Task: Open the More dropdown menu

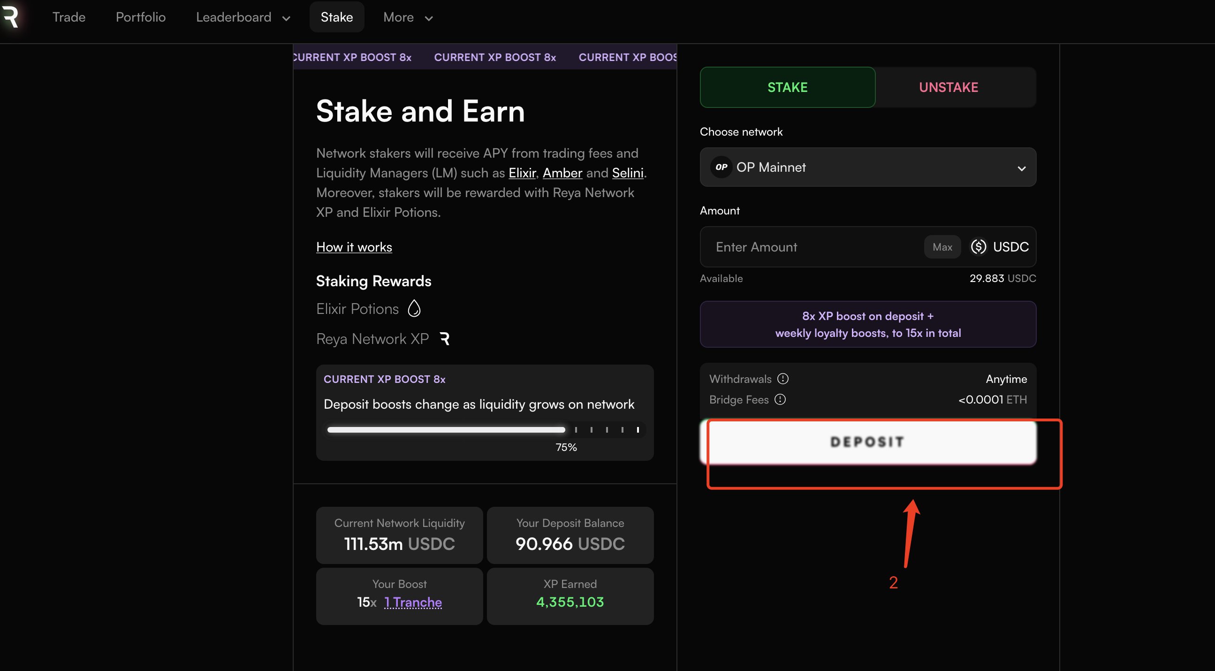Action: 408,17
